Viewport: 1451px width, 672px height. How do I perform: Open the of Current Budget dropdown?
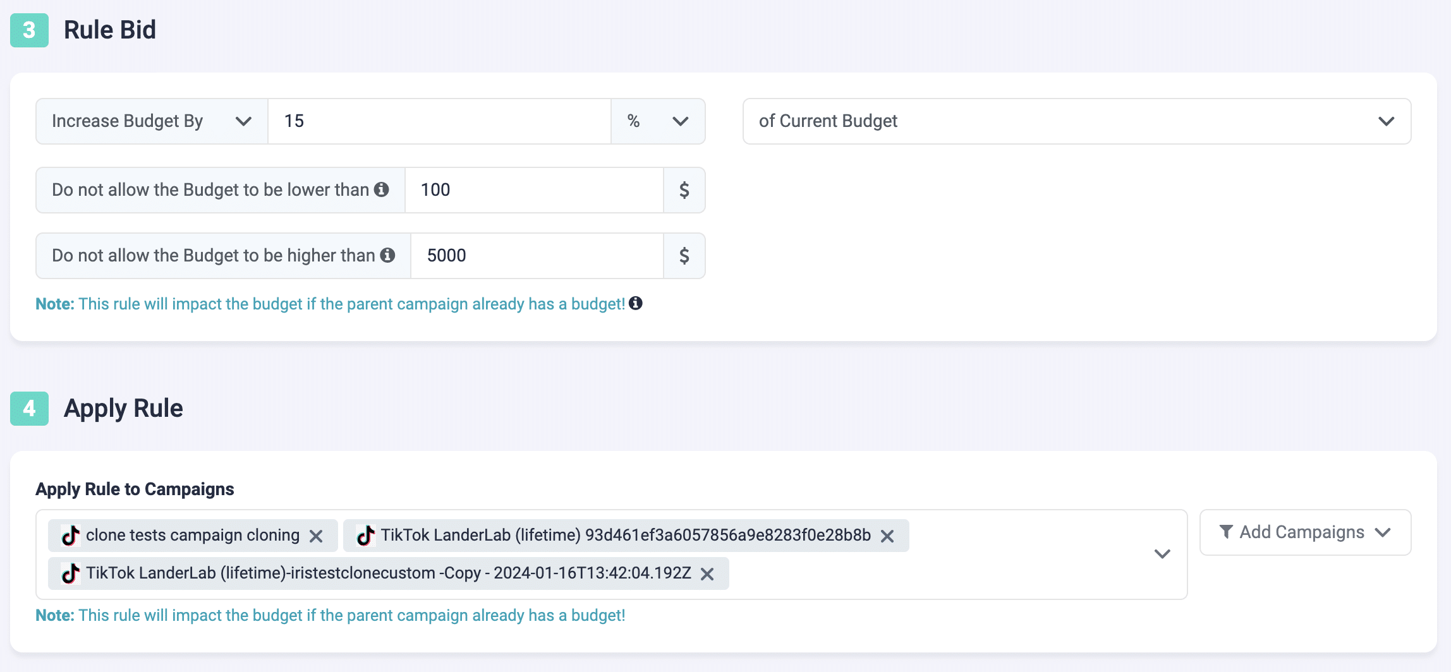point(1077,121)
